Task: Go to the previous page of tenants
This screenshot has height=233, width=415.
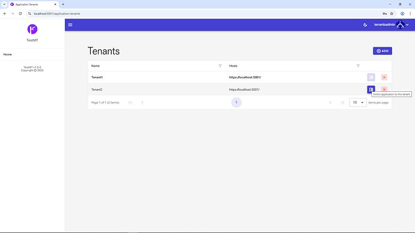Action: coord(143,103)
